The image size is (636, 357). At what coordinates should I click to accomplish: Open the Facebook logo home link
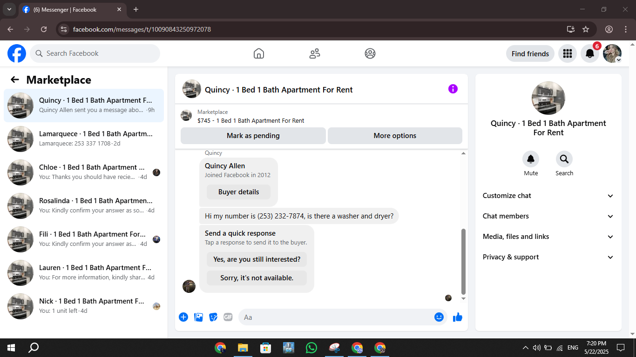click(17, 53)
